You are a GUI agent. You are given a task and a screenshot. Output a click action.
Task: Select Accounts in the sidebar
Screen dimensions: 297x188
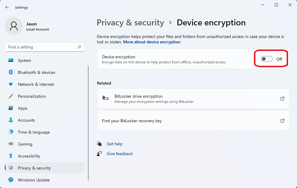tap(45, 120)
